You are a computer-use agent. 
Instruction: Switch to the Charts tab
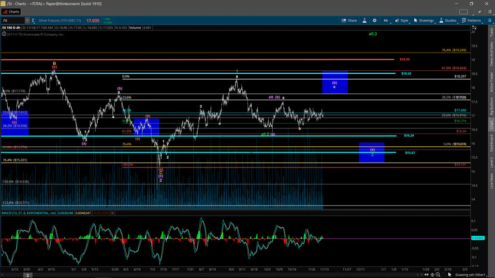[x=11, y=12]
